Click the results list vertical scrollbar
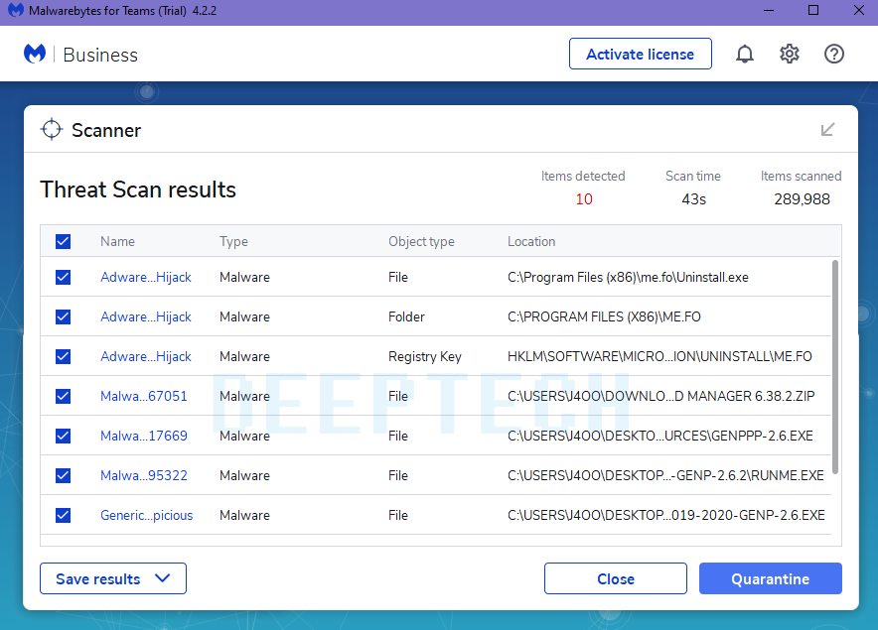The image size is (878, 630). point(835,367)
